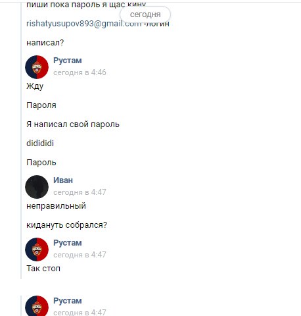This screenshot has height=316, width=301.
Task: Open Иван's profile name link
Action: point(63,180)
